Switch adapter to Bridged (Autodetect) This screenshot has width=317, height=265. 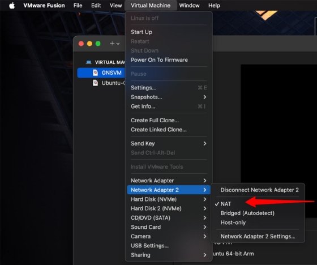tap(258, 213)
